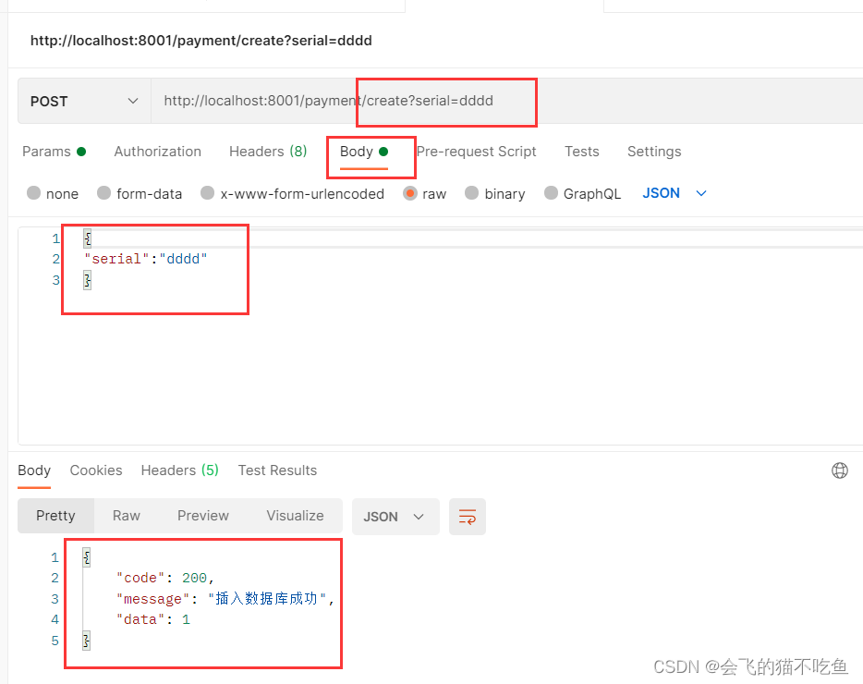Open the Tests tab
863x684 pixels.
pyautogui.click(x=582, y=152)
